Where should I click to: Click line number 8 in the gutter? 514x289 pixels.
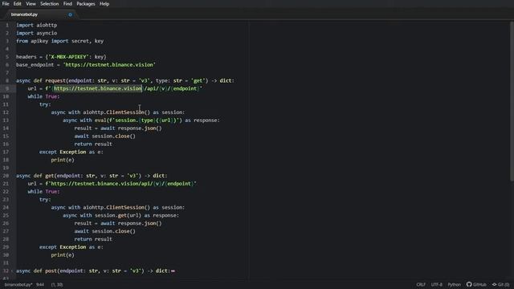[7, 80]
